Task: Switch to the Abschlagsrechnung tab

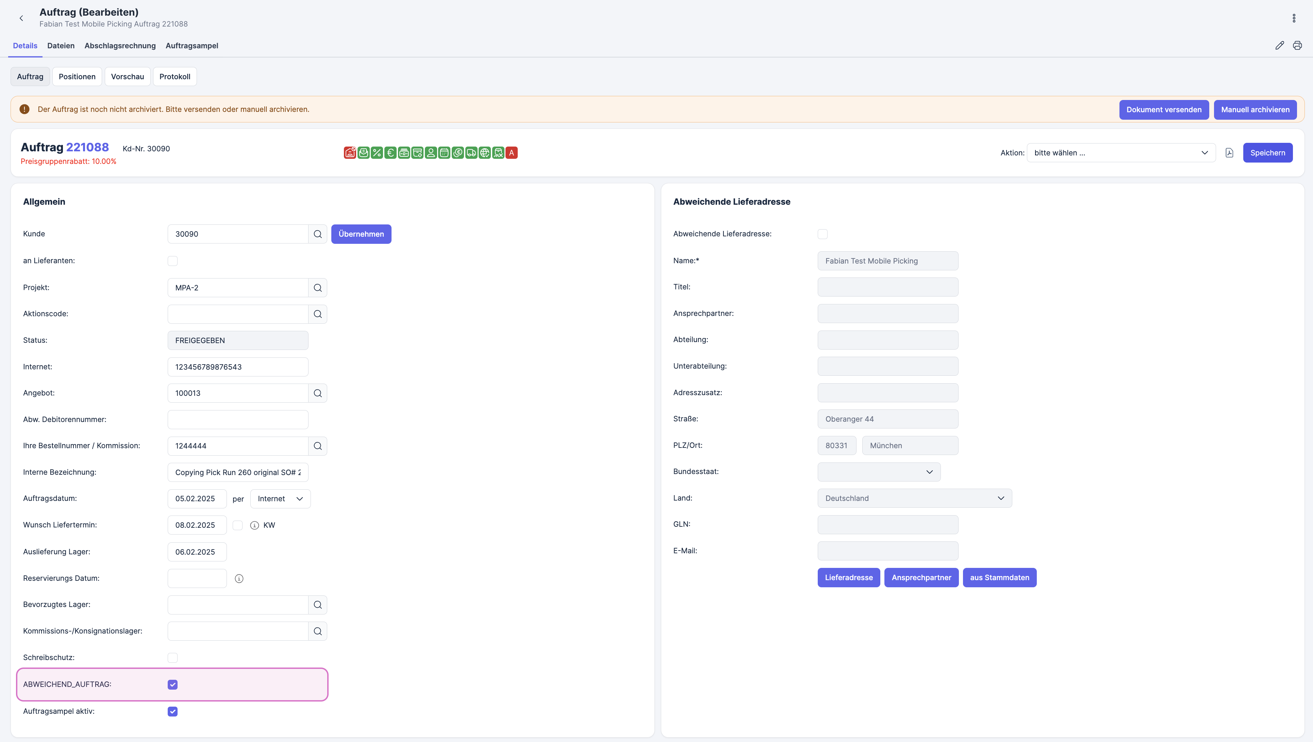Action: [x=120, y=45]
